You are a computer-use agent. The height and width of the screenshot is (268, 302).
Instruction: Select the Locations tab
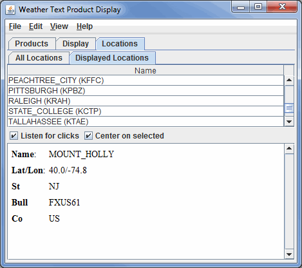point(120,44)
